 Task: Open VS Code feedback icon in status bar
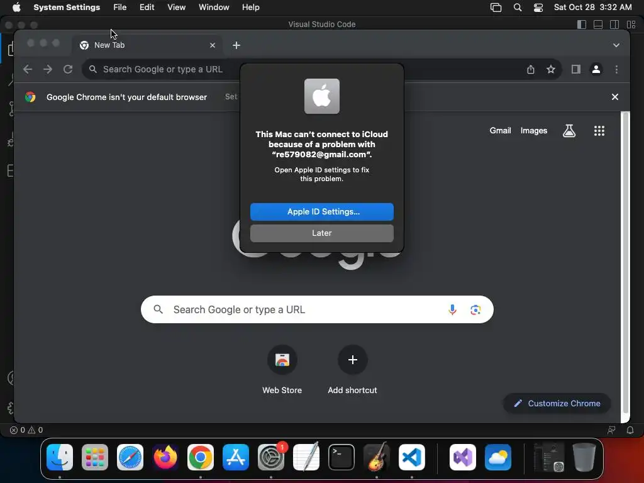point(611,430)
